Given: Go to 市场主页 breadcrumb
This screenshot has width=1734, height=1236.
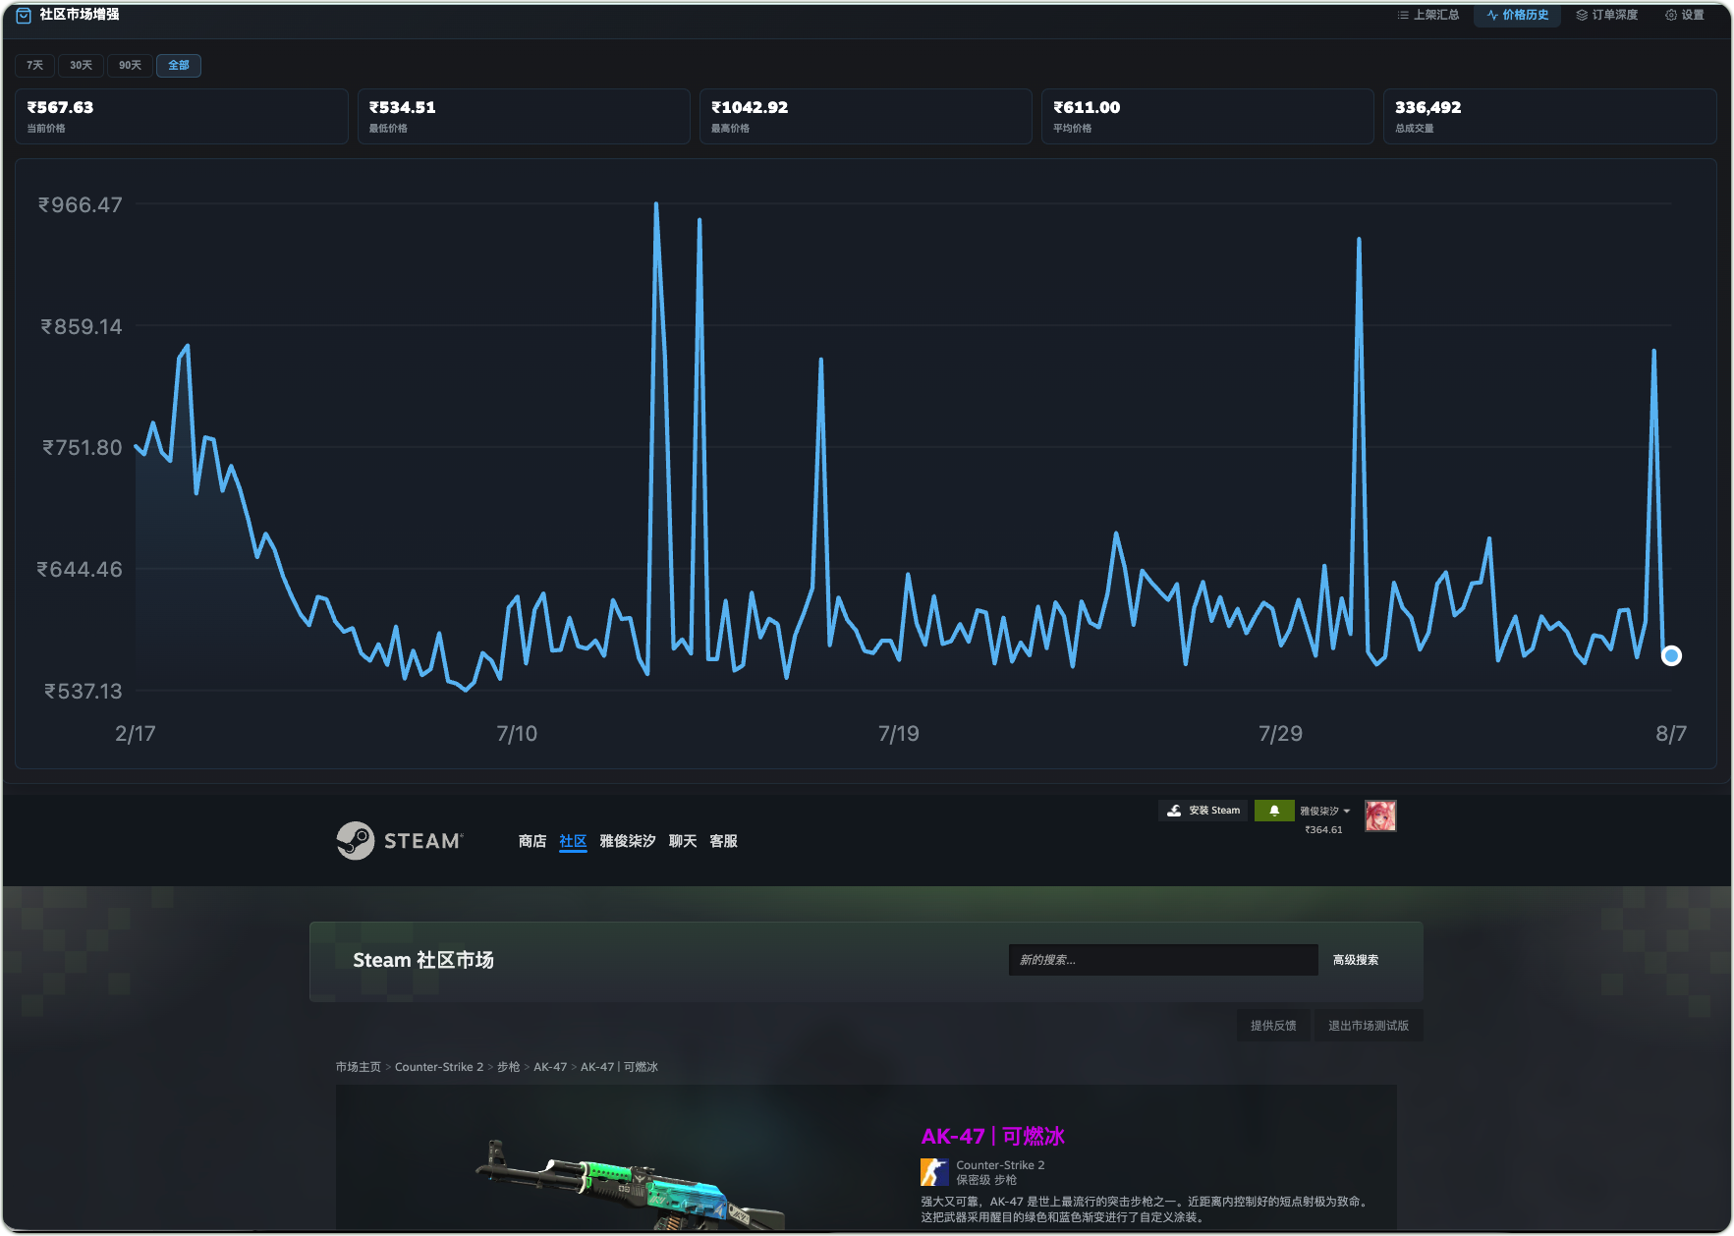Looking at the screenshot, I should [359, 1067].
